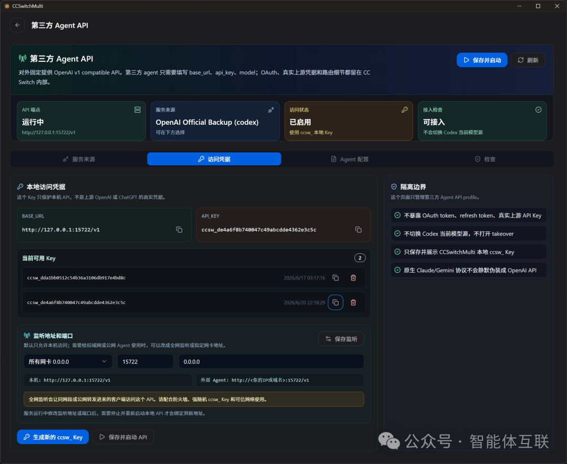Viewport: 567px width, 464px height.
Task: Click the plug icon in 服务来源 card
Action: 271,110
